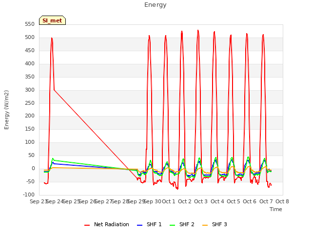The width and height of the screenshot is (312, 234).
Task: Click the SI_met annotation label
Action: [x=52, y=20]
